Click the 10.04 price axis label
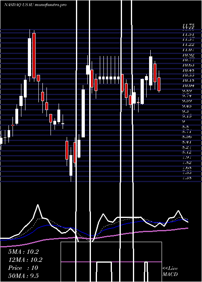202x282 pixels. click(x=188, y=85)
